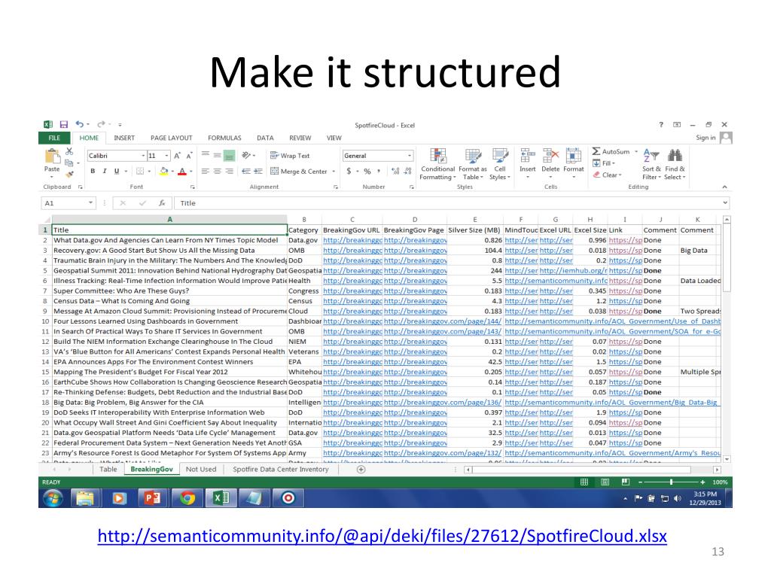771x578 pixels.
Task: Click AutoSum button
Action: [611, 151]
